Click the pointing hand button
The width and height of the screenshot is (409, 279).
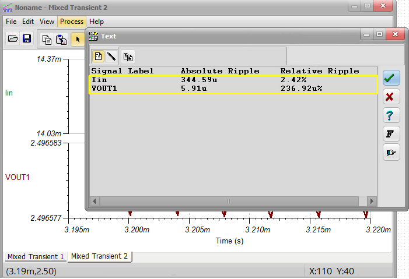pos(391,152)
